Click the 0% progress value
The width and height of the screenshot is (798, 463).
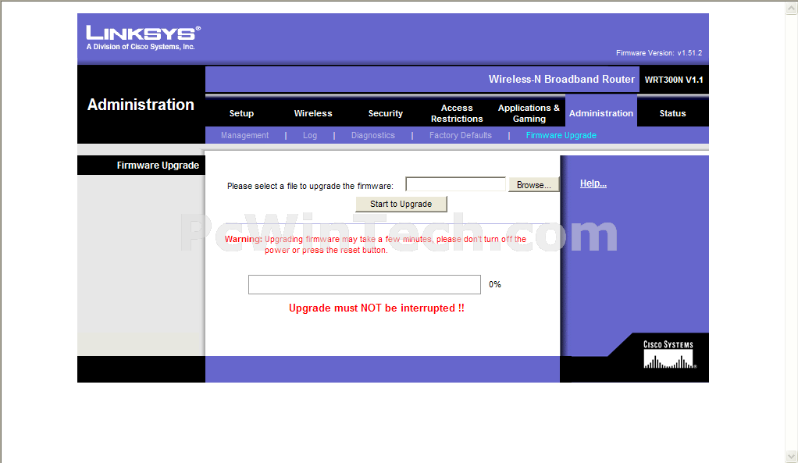point(495,284)
